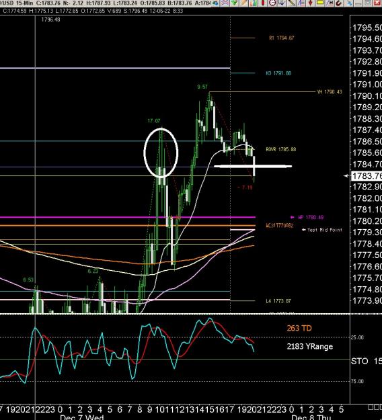The width and height of the screenshot is (382, 420).
Task: Select the Fibonacci fan lines tool icon
Action: coord(301,3)
